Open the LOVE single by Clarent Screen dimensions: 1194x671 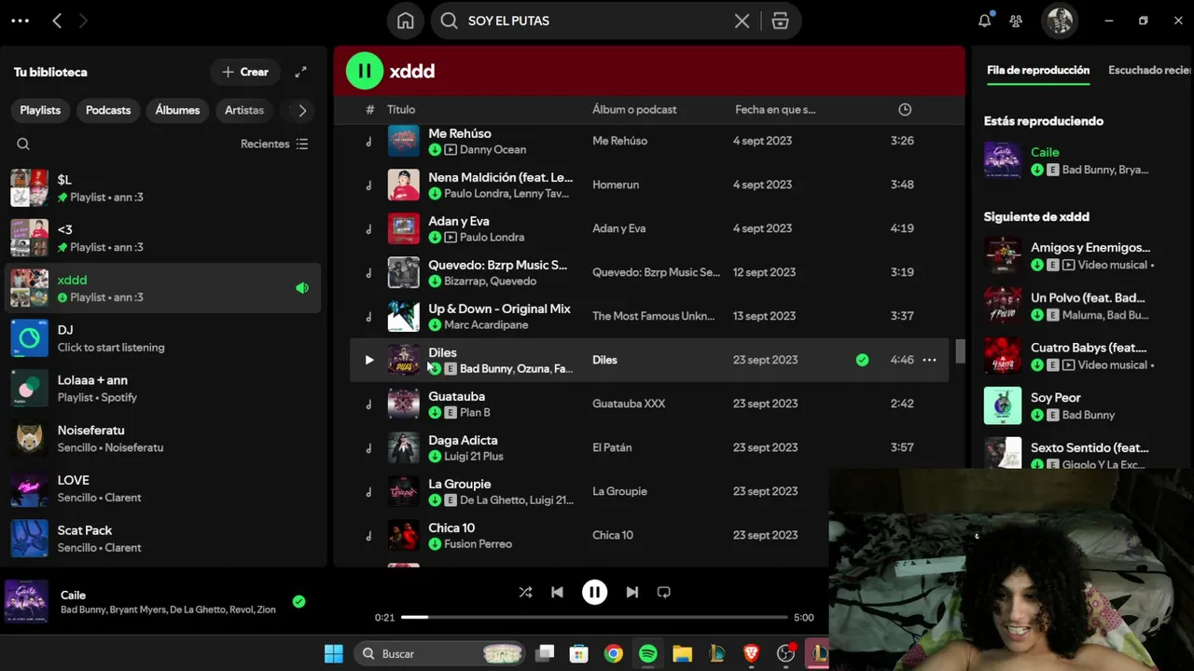[x=163, y=489]
